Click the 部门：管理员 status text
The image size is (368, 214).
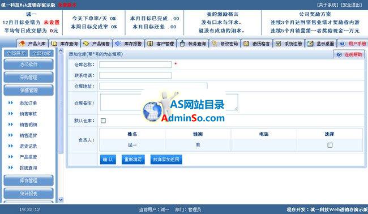(188, 209)
